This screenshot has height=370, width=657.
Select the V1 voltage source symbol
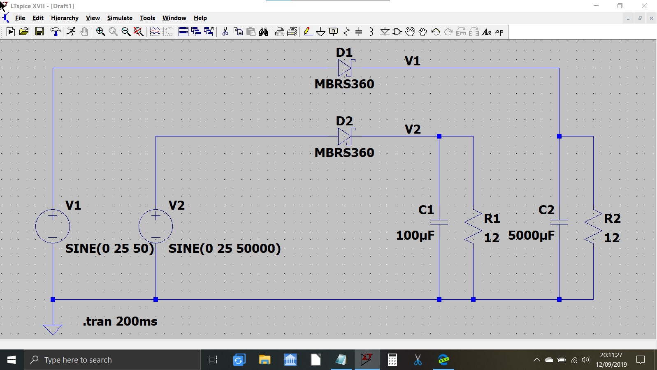[53, 226]
